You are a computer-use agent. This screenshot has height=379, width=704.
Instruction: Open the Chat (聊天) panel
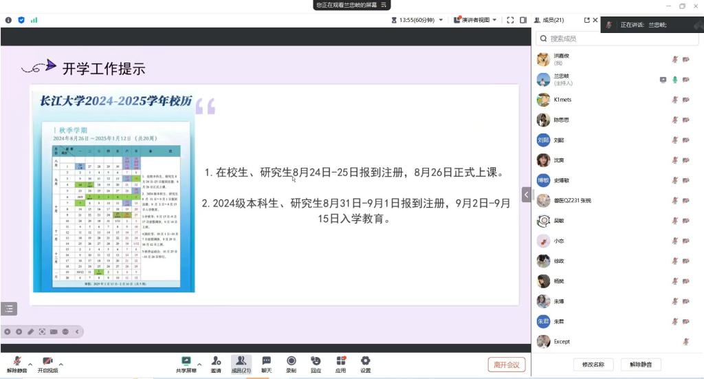pos(266,363)
